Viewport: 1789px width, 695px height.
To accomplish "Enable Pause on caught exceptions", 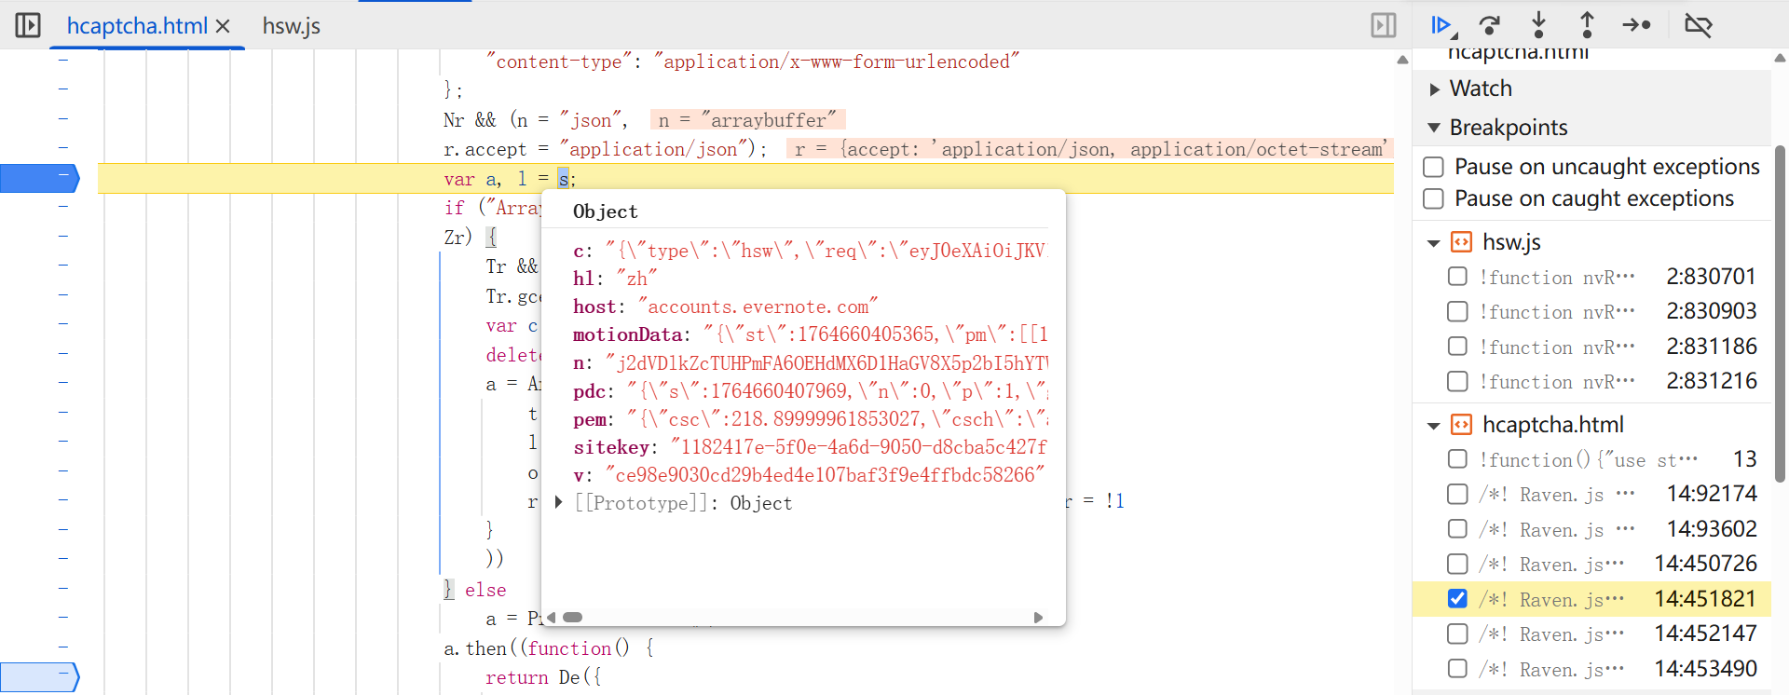I will (x=1434, y=198).
